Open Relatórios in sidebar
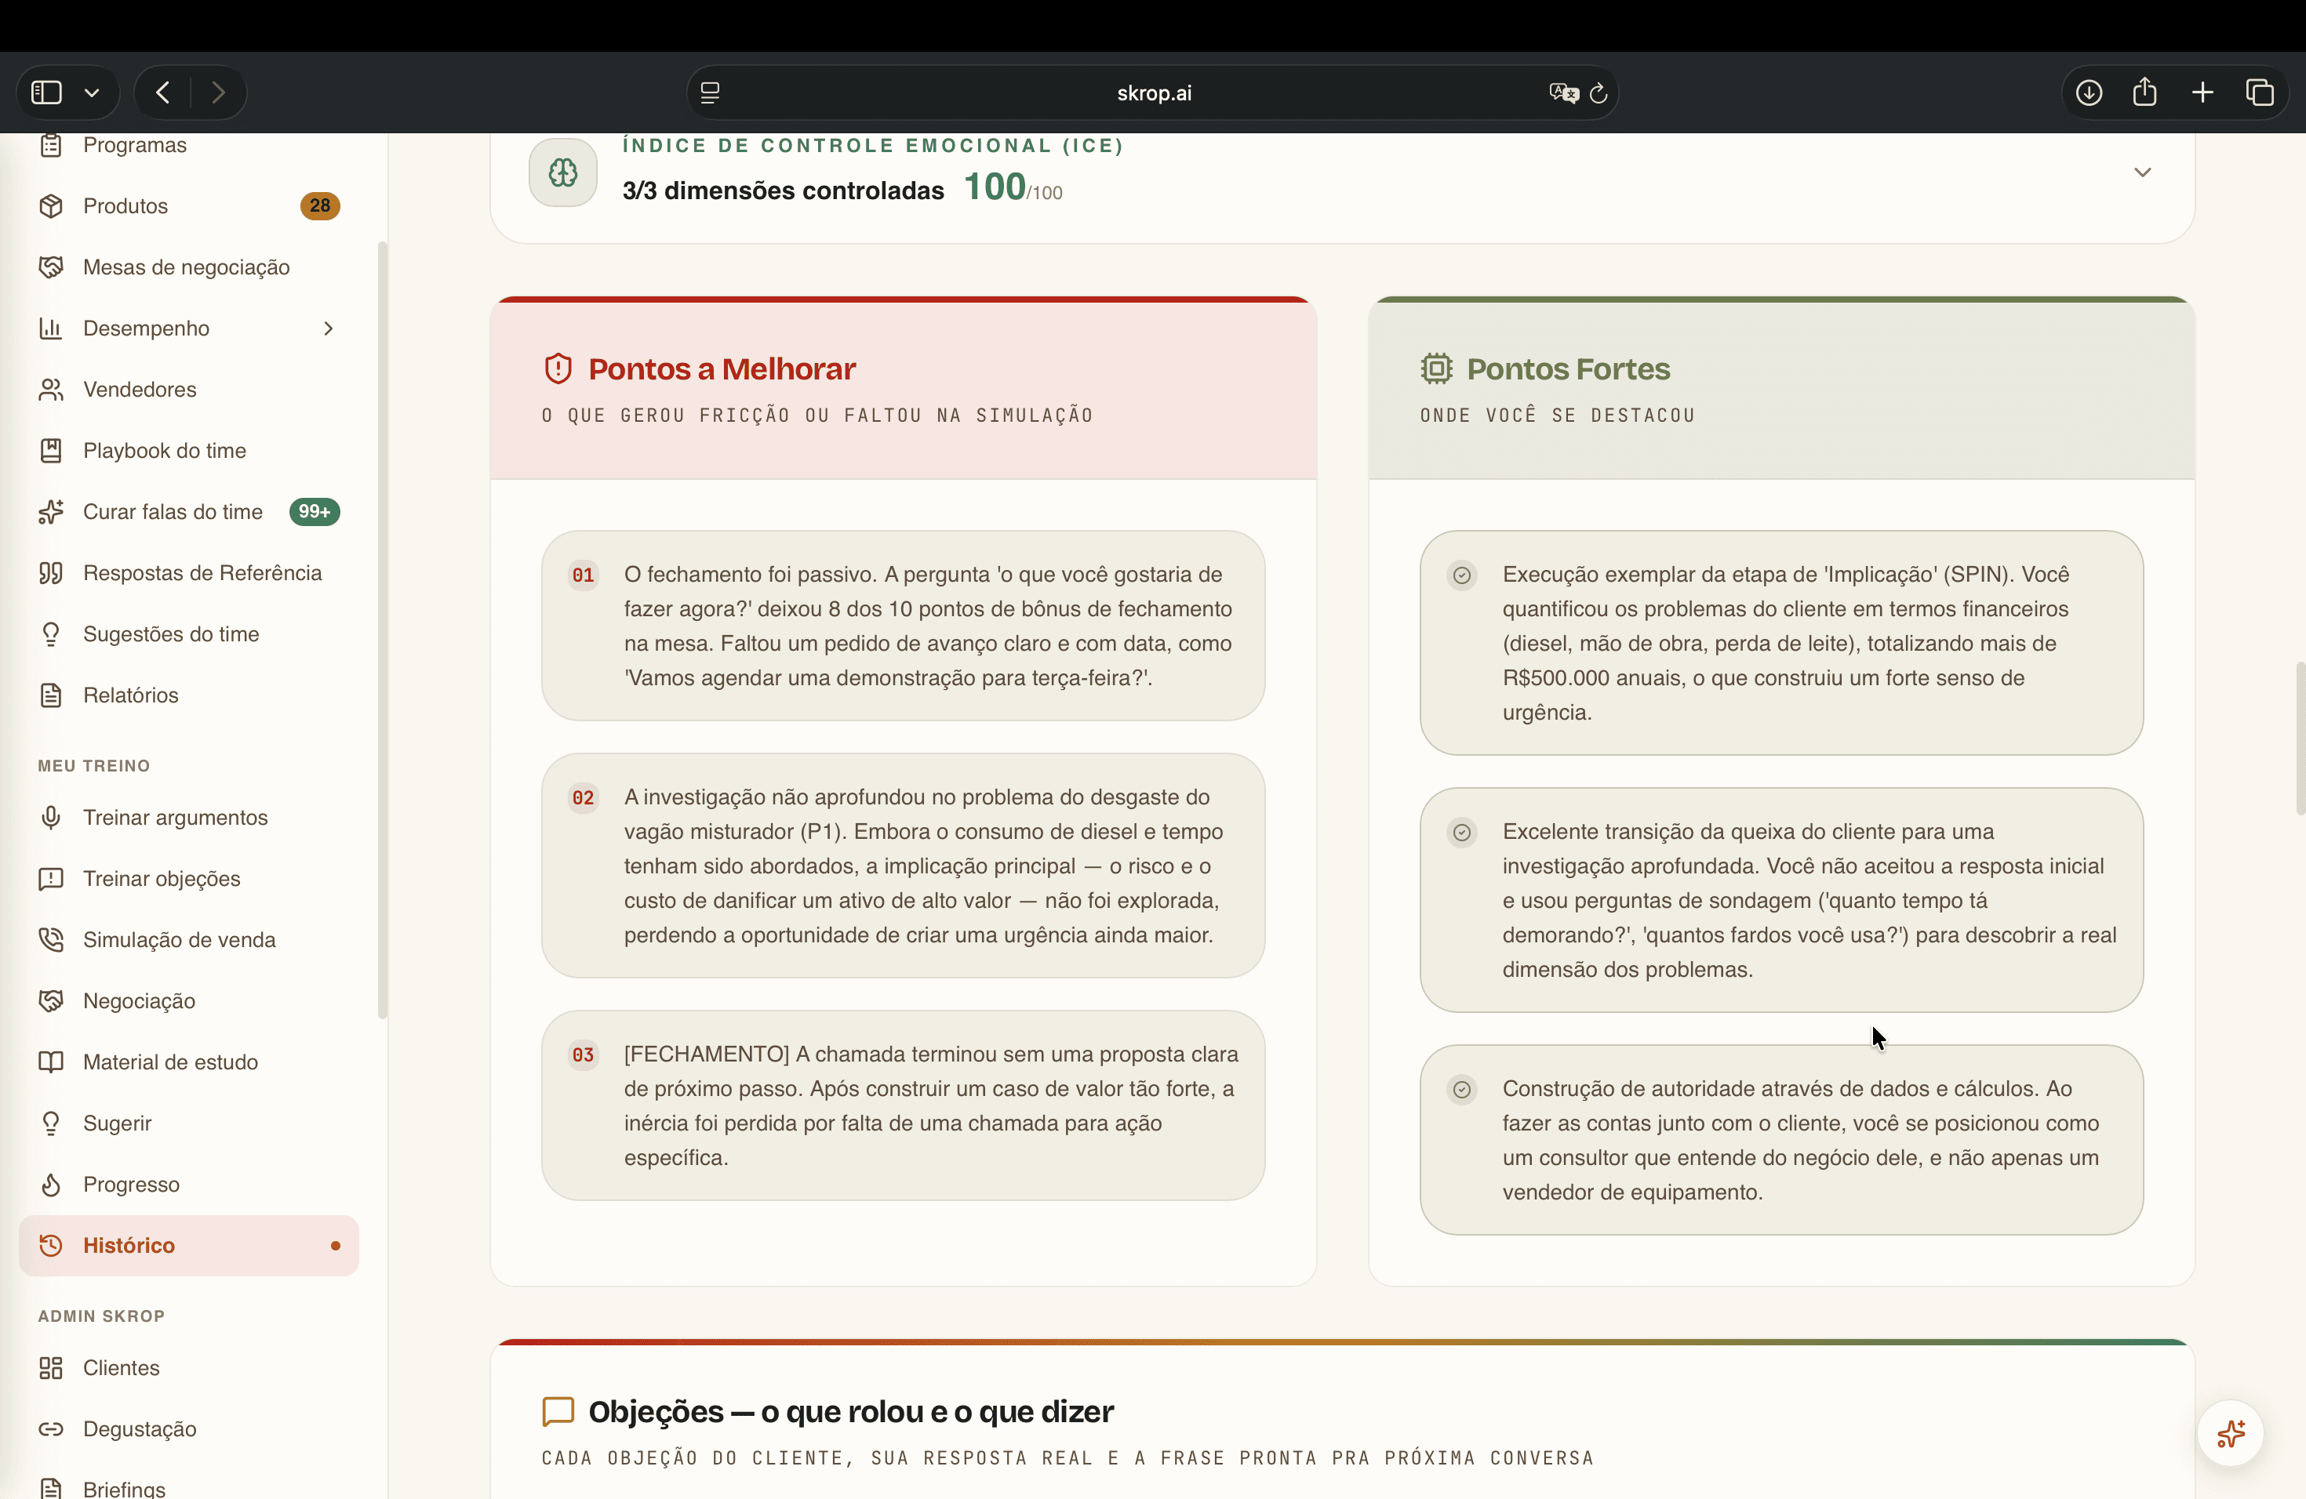Image resolution: width=2306 pixels, height=1499 pixels. [189, 695]
